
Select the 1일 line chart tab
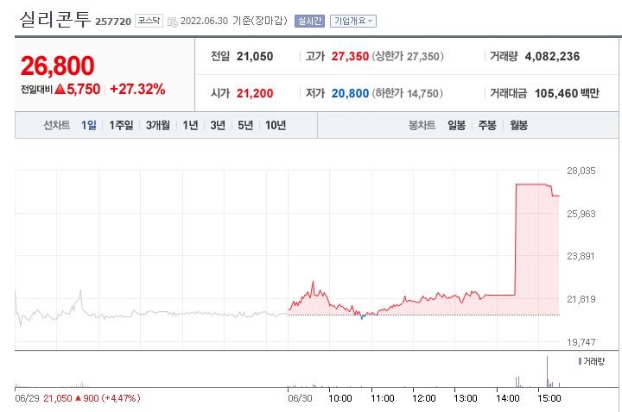(89, 126)
